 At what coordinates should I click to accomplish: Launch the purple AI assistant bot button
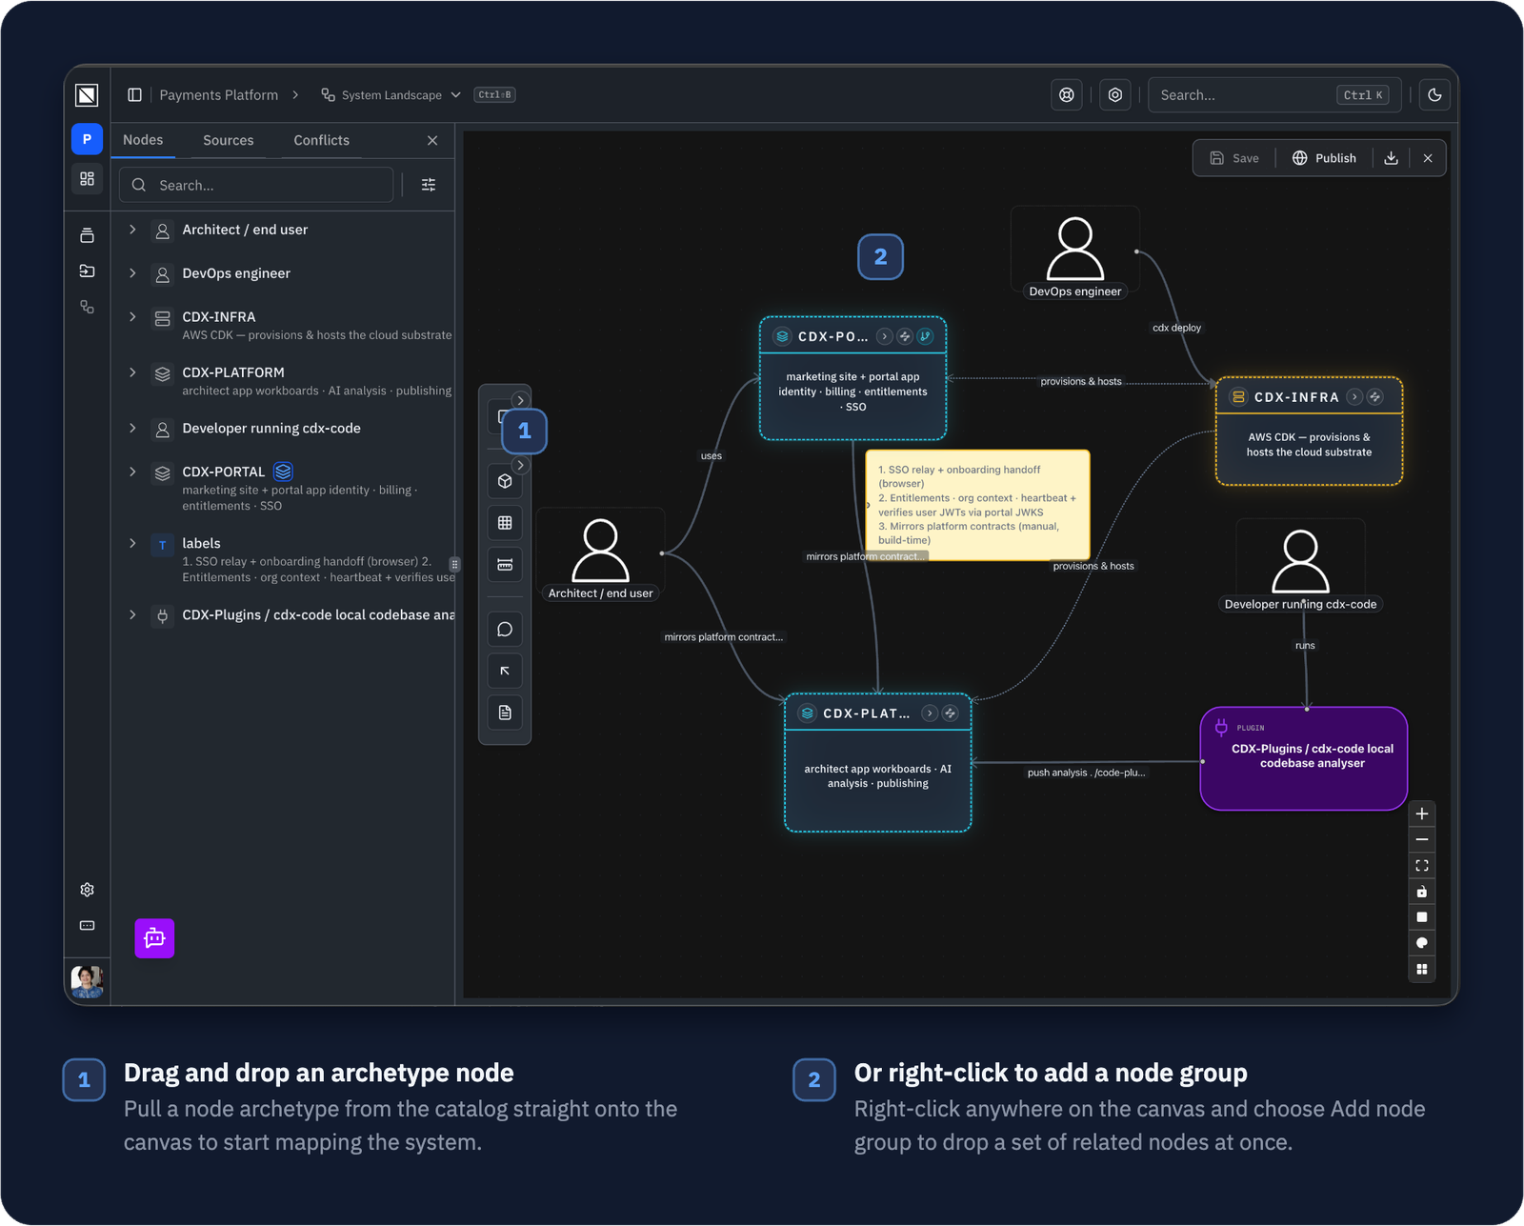(154, 938)
